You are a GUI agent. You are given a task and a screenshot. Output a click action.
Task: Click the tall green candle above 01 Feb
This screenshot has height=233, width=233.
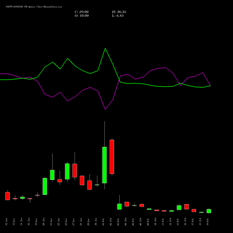pos(104,165)
